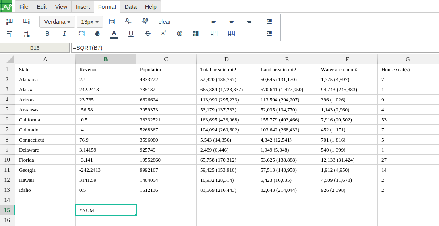
Task: Open the text color picker
Action: click(114, 34)
